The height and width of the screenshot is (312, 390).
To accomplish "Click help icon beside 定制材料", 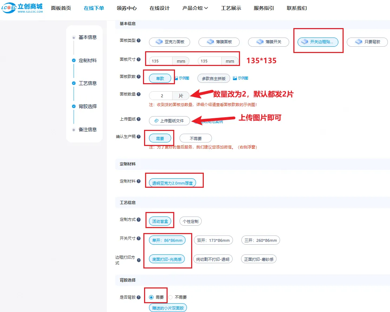I will tap(139, 181).
